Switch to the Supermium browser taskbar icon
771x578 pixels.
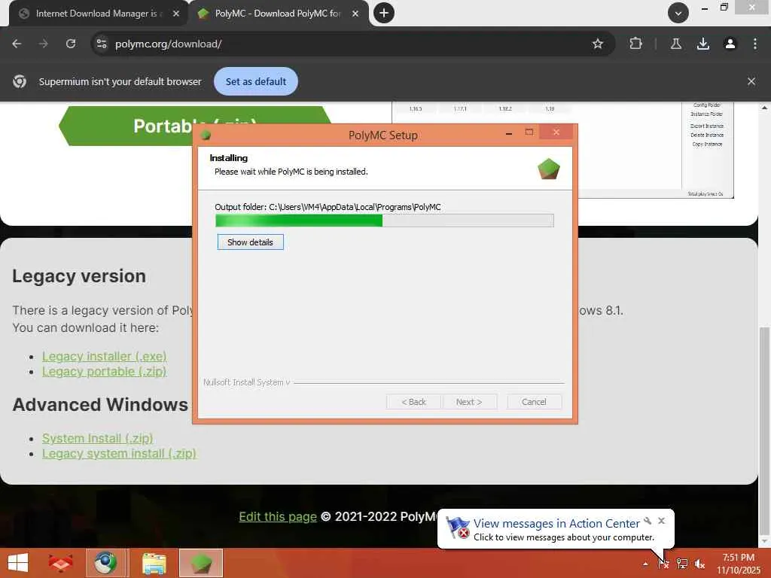tap(105, 563)
